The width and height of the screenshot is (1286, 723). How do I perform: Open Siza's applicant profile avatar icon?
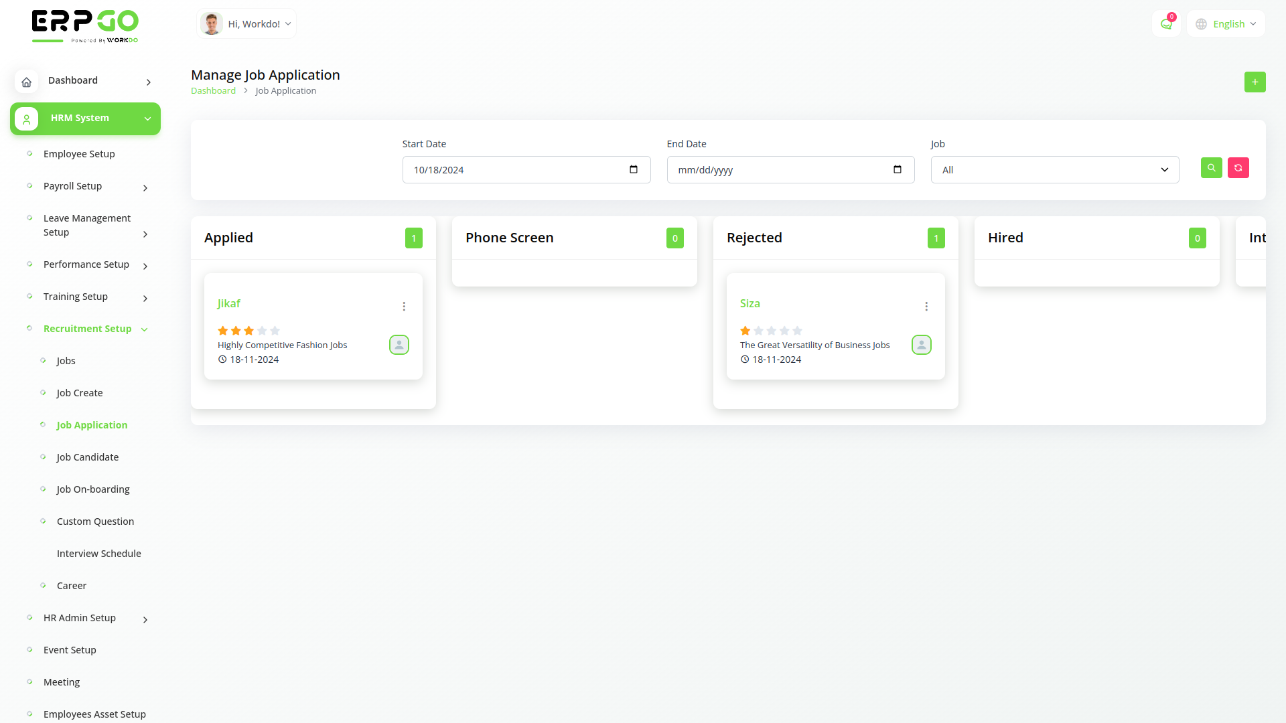921,345
